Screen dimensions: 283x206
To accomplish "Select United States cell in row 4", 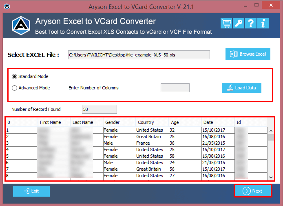I will coord(153,150).
